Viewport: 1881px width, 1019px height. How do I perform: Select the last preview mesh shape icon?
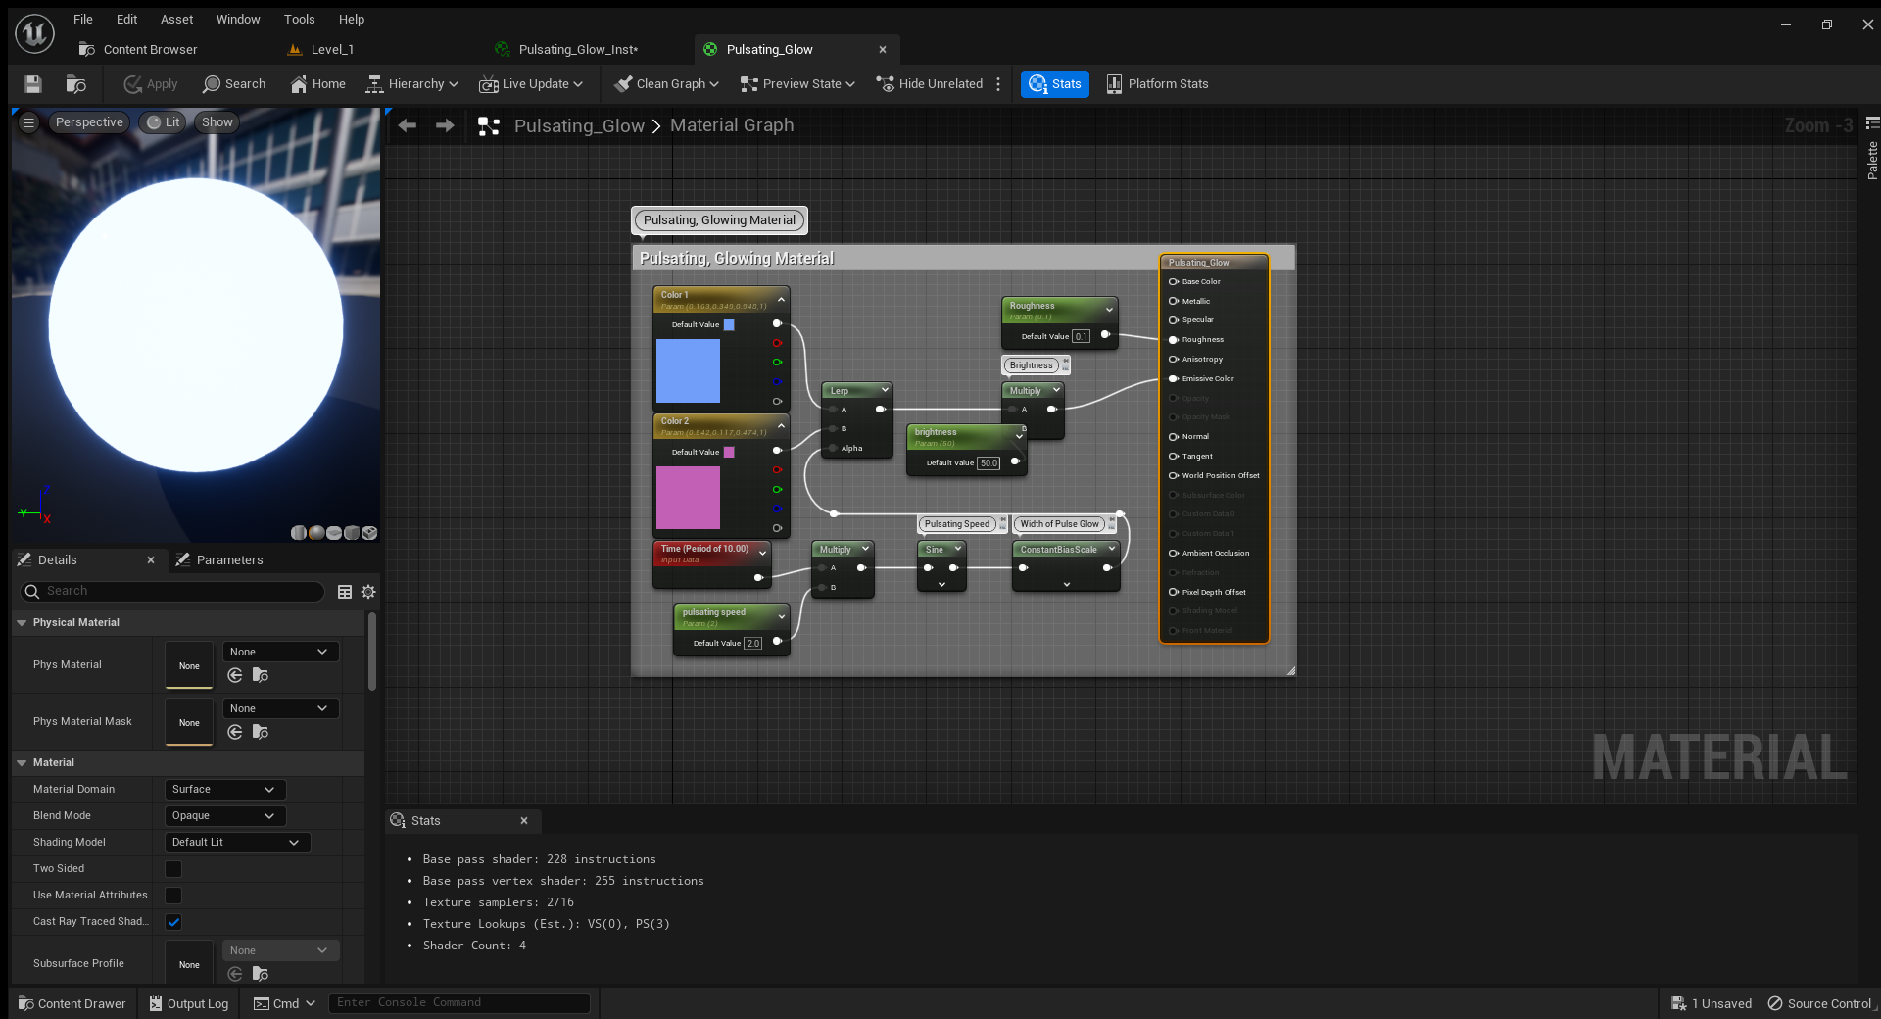(369, 533)
